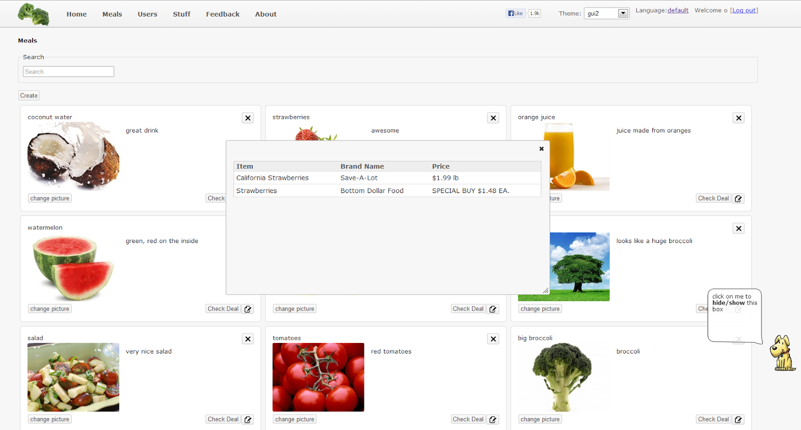
Task: Click the dog's hide/show speech bubble
Action: [x=734, y=315]
